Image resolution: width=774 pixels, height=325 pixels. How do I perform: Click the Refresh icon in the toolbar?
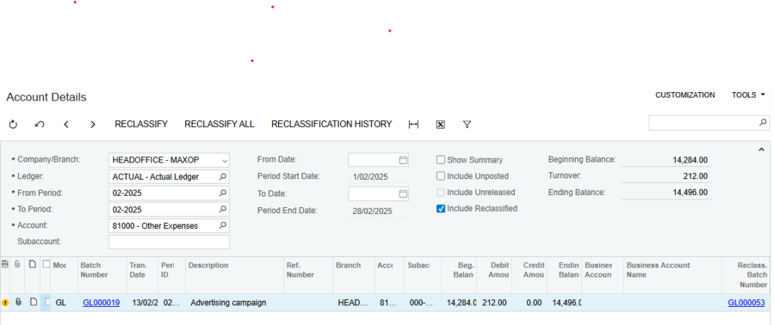tap(13, 124)
